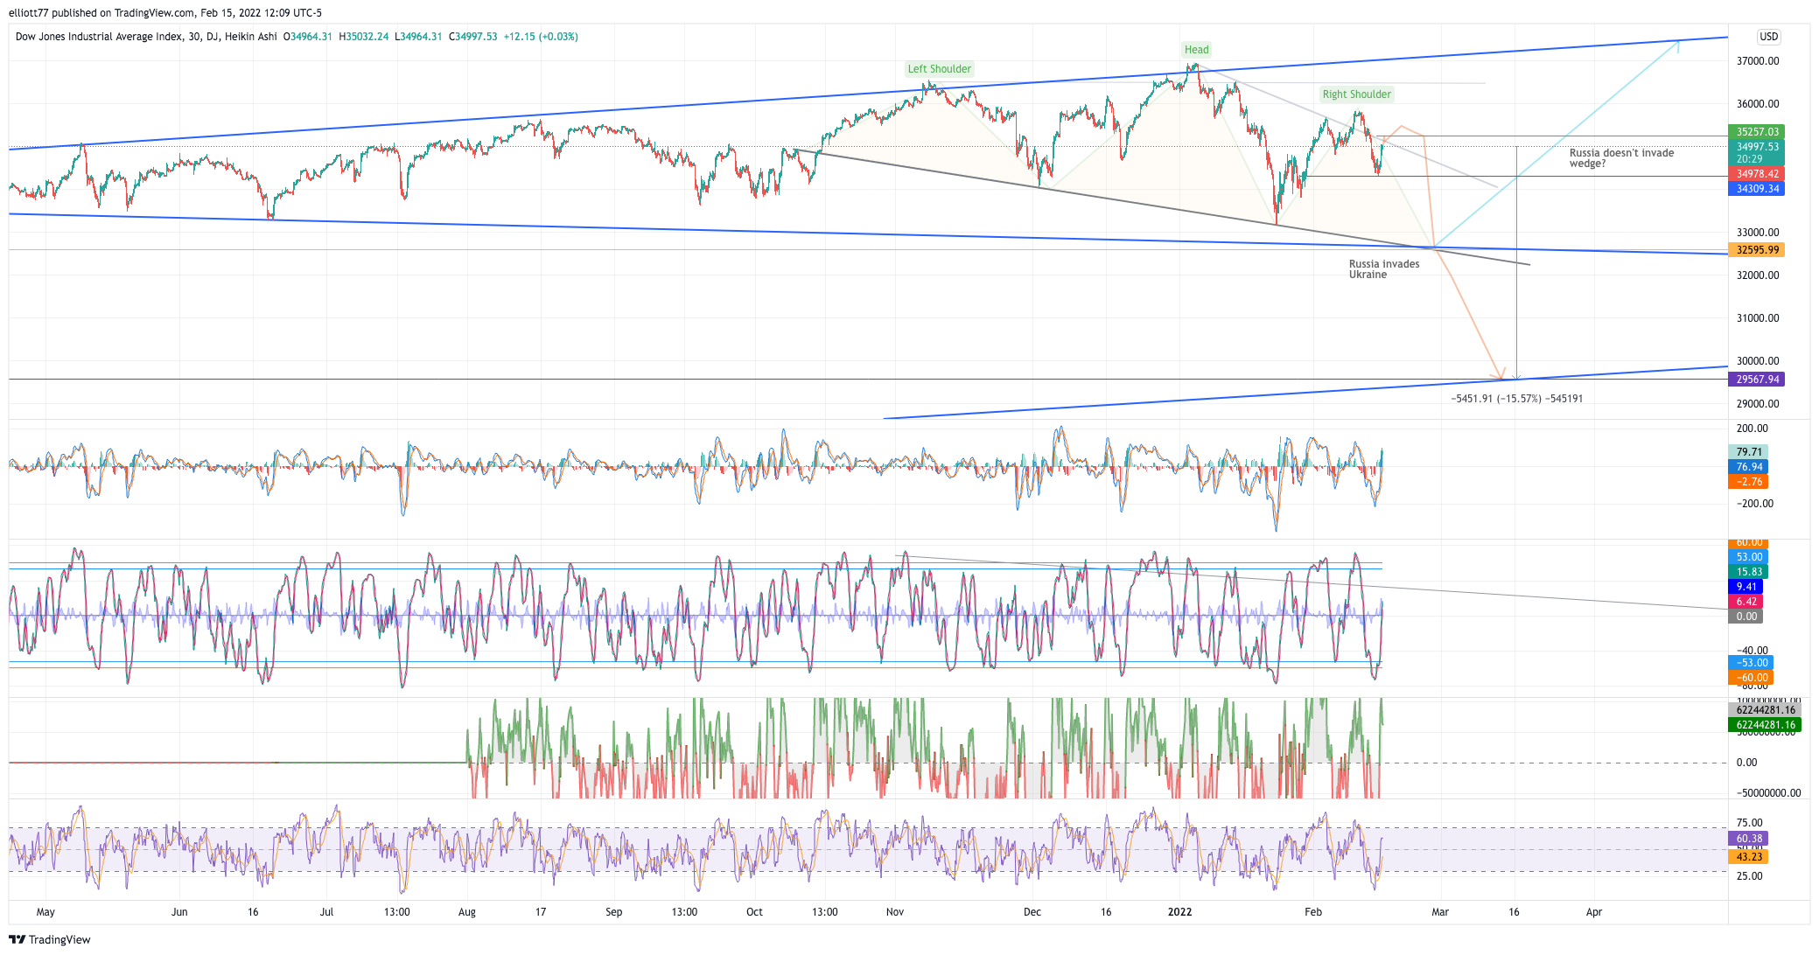
Task: Click the purple 29567.94 price tag
Action: pos(1757,380)
